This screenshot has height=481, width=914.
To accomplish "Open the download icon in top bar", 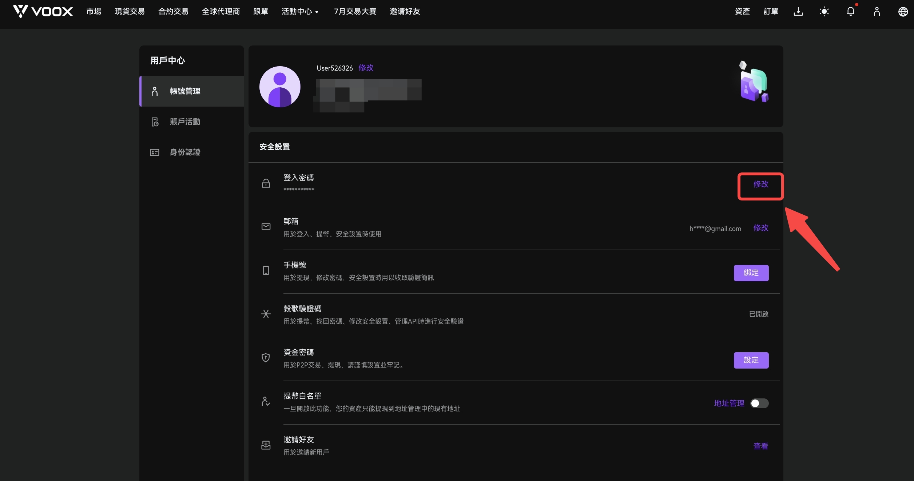I will click(x=798, y=12).
